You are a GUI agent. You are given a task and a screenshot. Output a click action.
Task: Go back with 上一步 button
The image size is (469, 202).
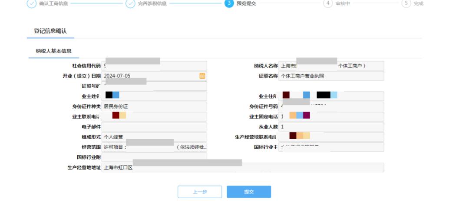[x=200, y=192]
